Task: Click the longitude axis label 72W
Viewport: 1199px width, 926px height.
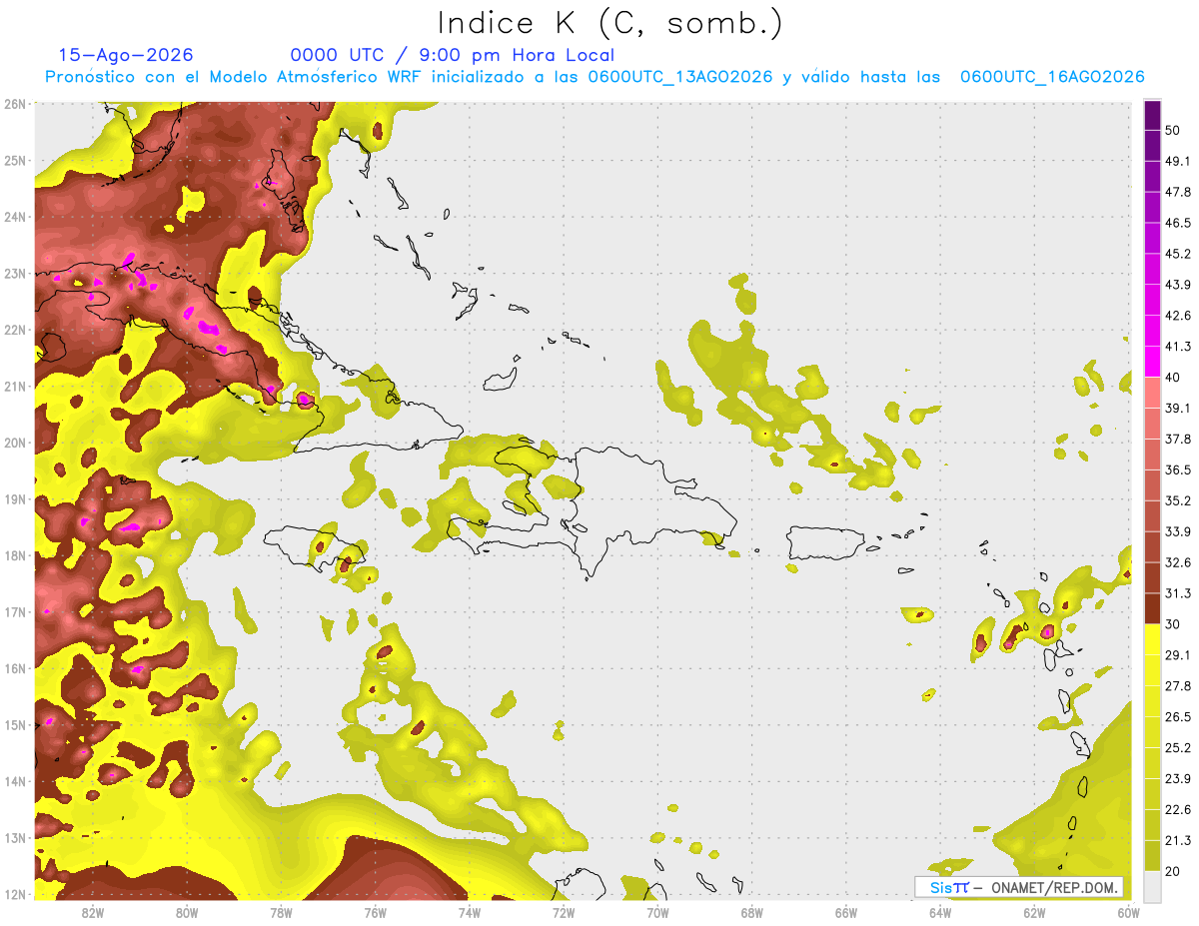Action: [x=564, y=912]
